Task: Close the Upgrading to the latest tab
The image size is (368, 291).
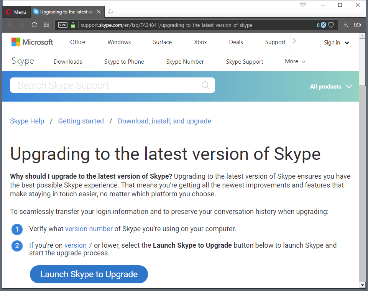Action: tap(99, 12)
